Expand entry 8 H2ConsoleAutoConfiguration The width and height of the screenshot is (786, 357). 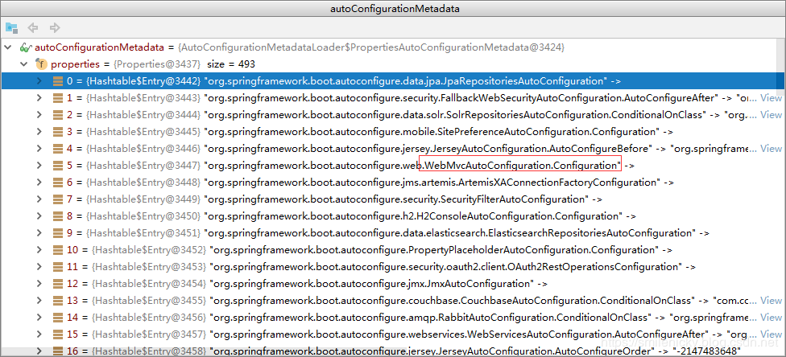pyautogui.click(x=39, y=215)
